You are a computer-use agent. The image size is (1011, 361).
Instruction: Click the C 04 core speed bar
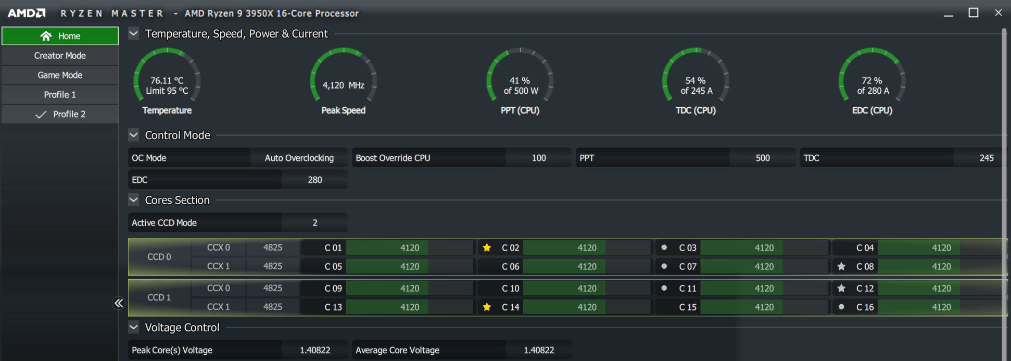[x=941, y=247]
